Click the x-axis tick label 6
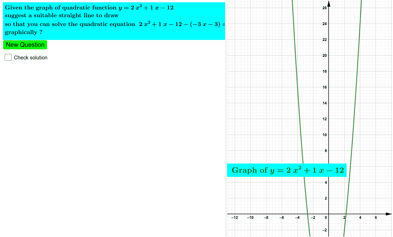This screenshot has width=393, height=237. pos(376,218)
